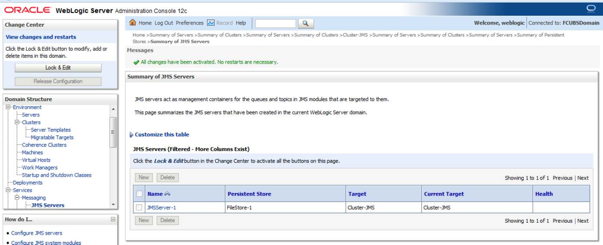This screenshot has width=603, height=245.
Task: Open Configure JMS servers help link
Action: tap(37, 233)
